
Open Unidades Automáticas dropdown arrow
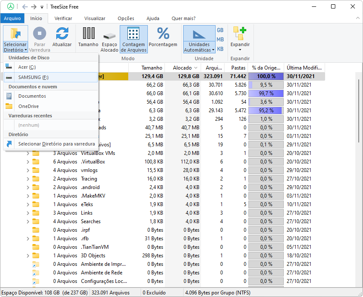pyautogui.click(x=213, y=50)
